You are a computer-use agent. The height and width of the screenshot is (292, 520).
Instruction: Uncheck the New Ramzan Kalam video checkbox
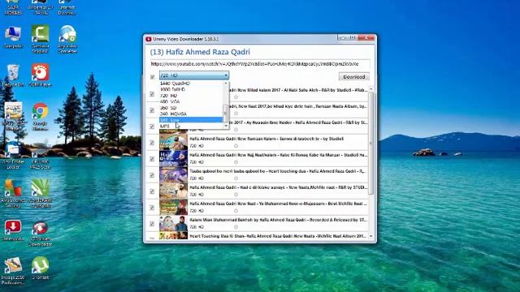click(152, 143)
